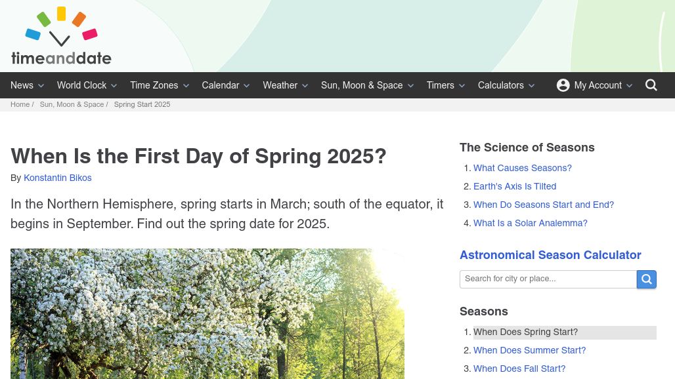Open the Calendar menu
675x379 pixels.
221,85
